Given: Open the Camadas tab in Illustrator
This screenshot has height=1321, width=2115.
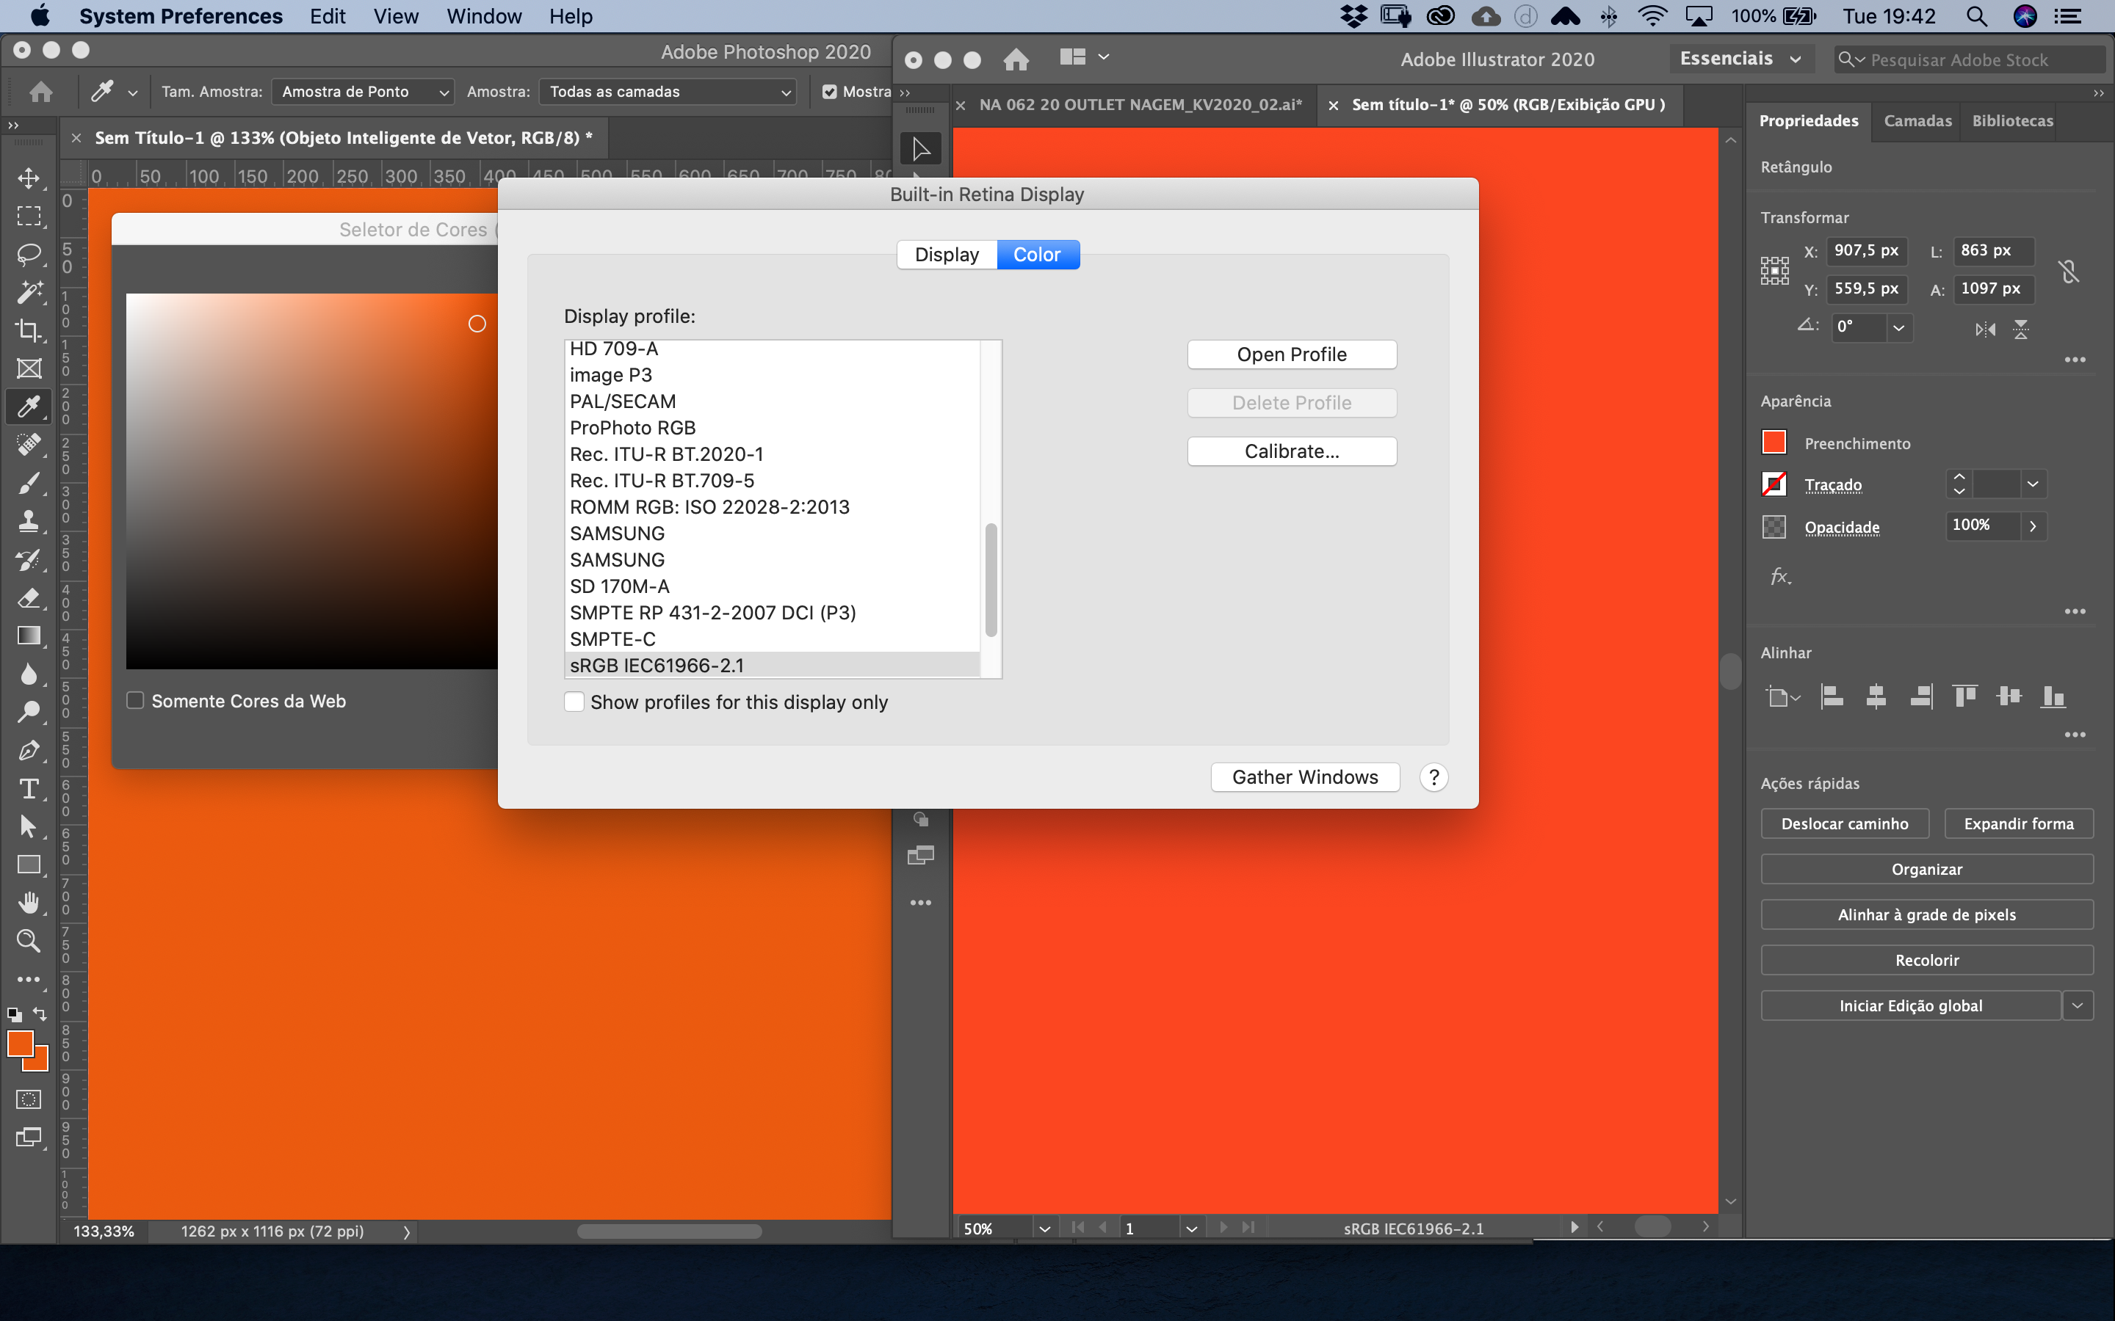Looking at the screenshot, I should click(1918, 121).
